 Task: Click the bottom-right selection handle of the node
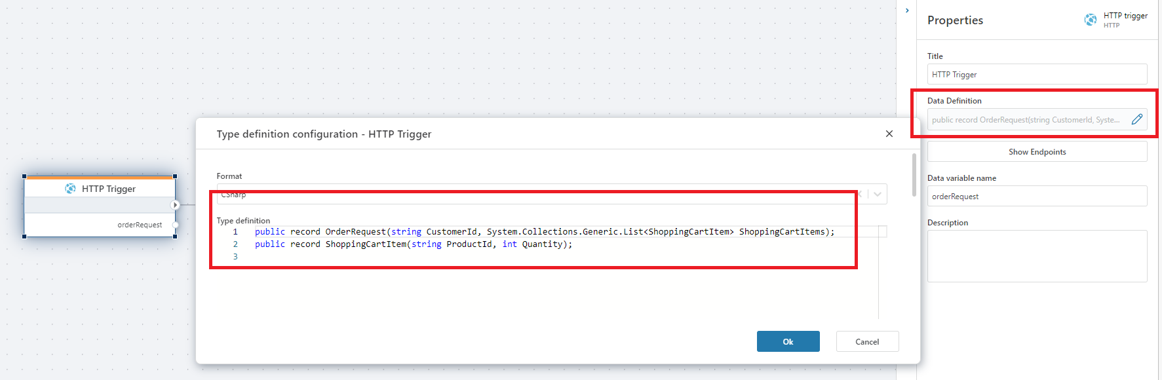point(175,237)
